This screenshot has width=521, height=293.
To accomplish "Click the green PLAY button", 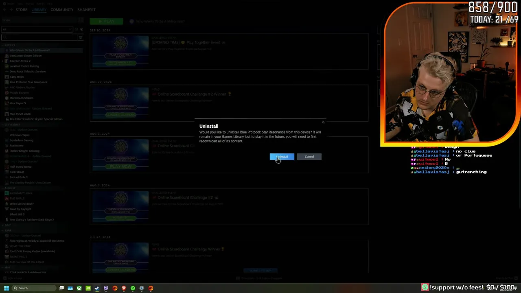I will tap(106, 21).
